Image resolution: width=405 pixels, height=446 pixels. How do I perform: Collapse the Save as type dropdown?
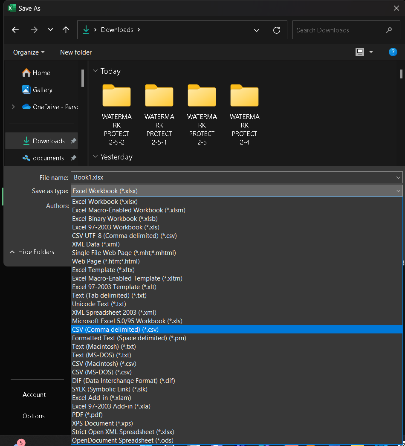pos(398,191)
